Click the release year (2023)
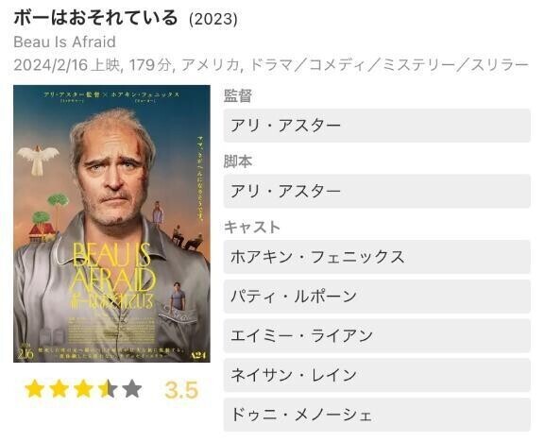The image size is (544, 442). click(213, 19)
